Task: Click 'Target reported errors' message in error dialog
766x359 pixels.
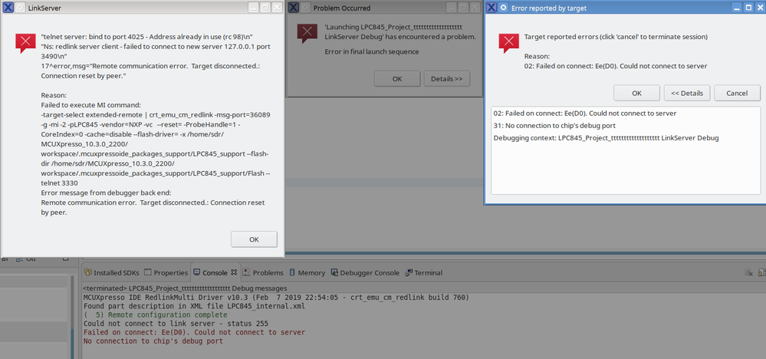Action: point(616,37)
